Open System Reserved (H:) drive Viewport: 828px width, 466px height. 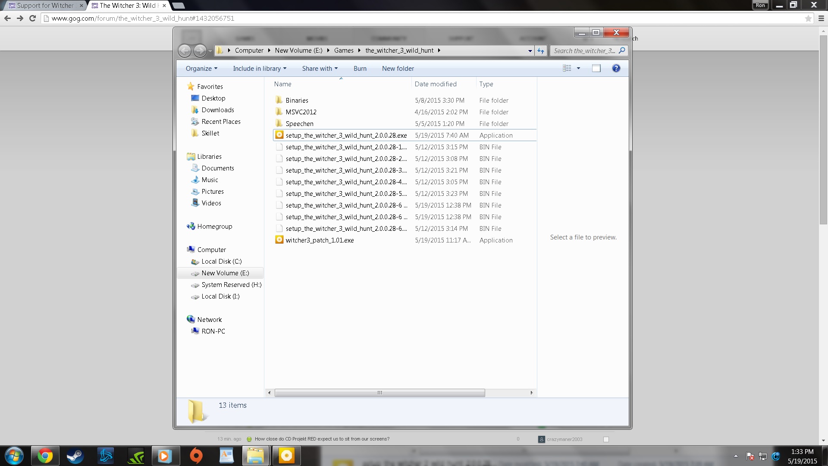(231, 285)
